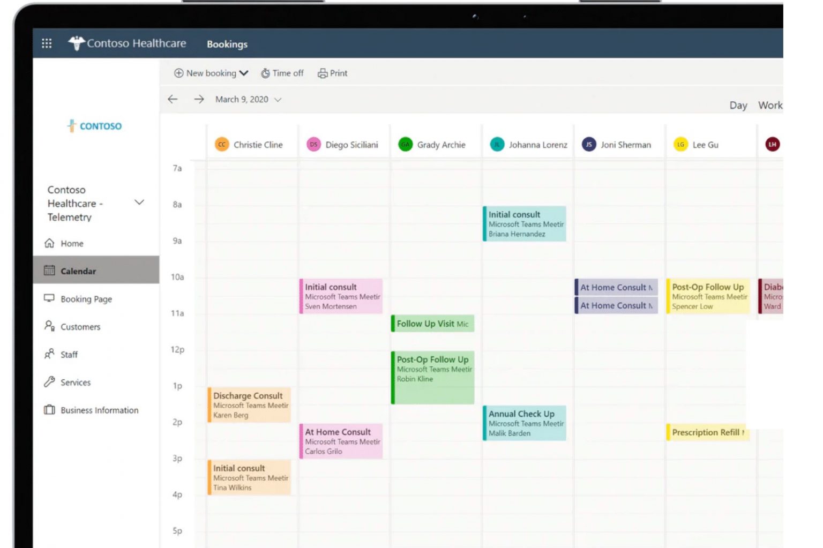Open the March 9, 2020 date dropdown
This screenshot has height=548, width=823.
point(278,99)
